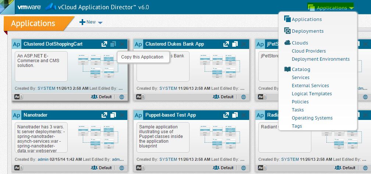371x174 pixels.
Task: Open Tags catalog entry
Action: coord(297,126)
